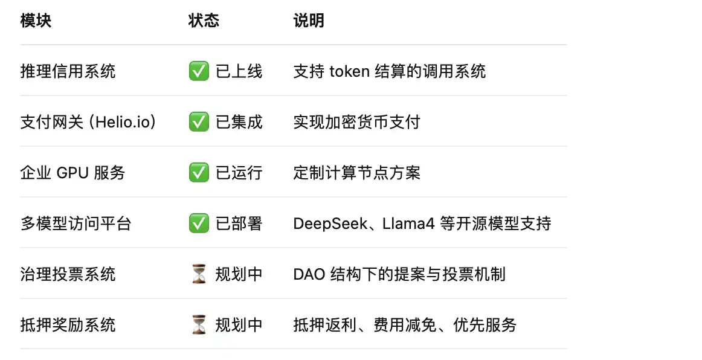Select the 抵押奖励系统 module cell
The width and height of the screenshot is (702, 360).
click(x=68, y=326)
